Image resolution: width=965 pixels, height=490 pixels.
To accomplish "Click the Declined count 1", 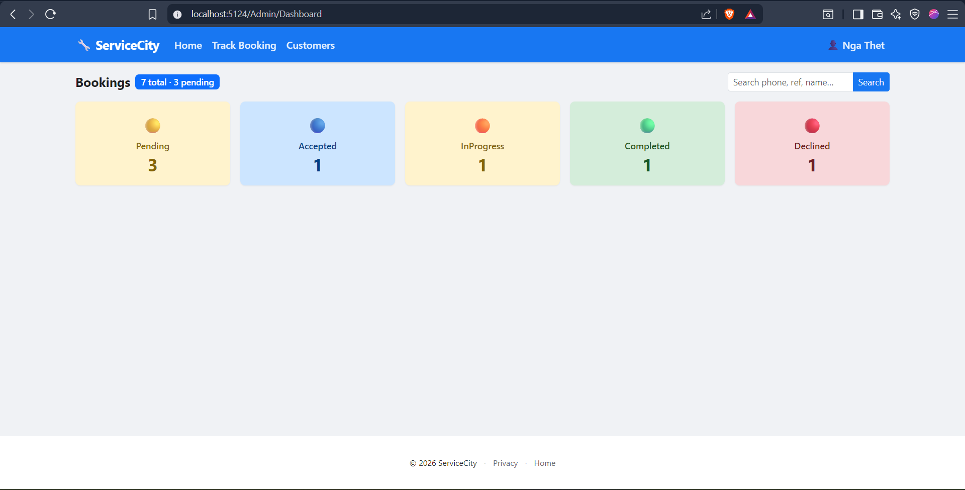I will (812, 165).
